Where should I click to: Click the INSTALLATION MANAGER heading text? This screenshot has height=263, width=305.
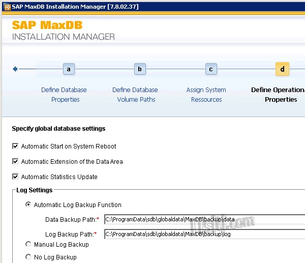coord(64,37)
